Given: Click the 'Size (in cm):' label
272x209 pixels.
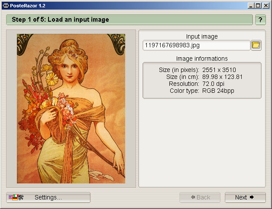Looking at the screenshot, I should tap(183, 77).
